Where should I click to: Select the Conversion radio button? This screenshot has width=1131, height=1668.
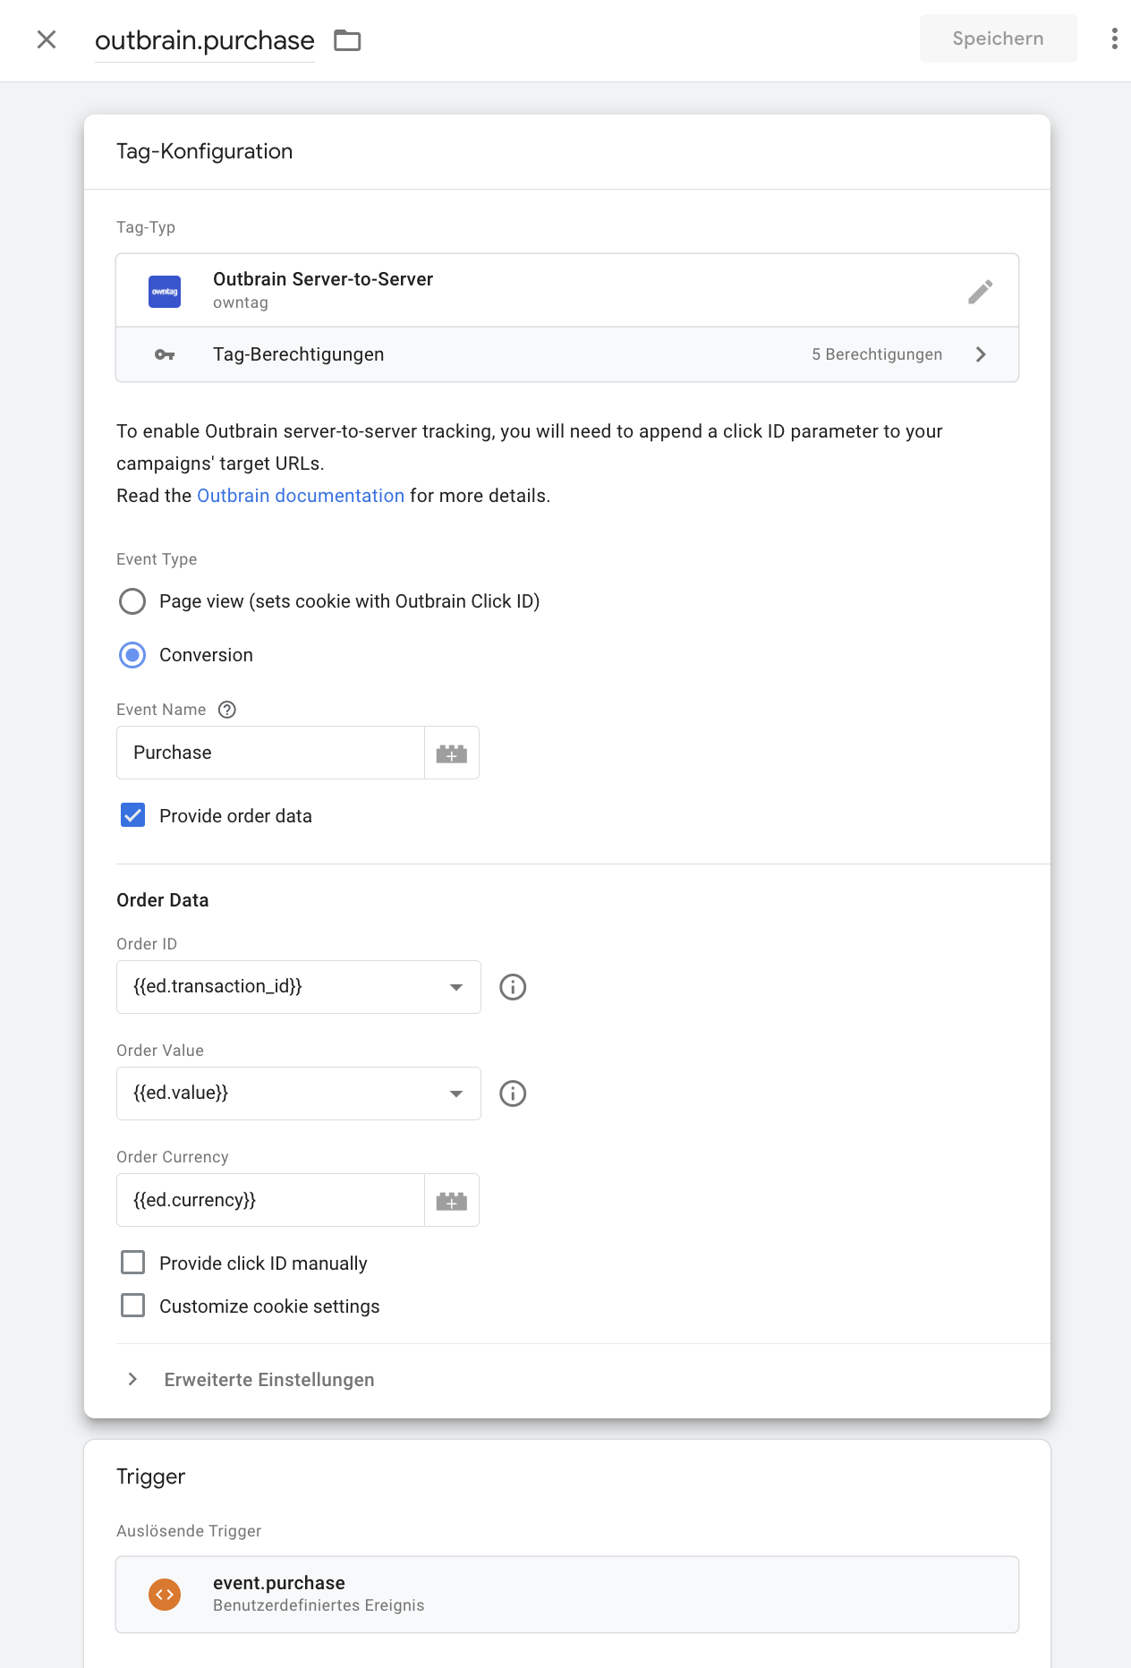click(132, 655)
